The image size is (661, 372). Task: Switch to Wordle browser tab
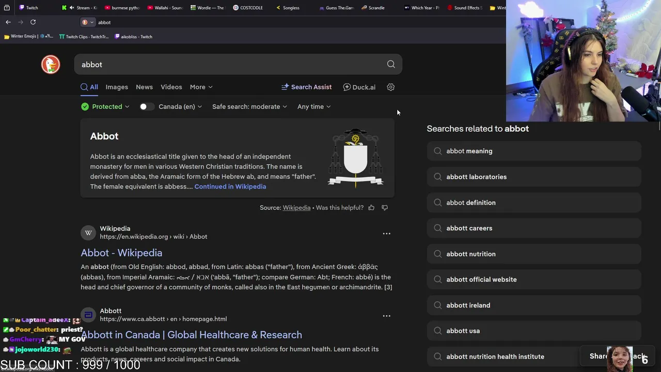tap(208, 8)
